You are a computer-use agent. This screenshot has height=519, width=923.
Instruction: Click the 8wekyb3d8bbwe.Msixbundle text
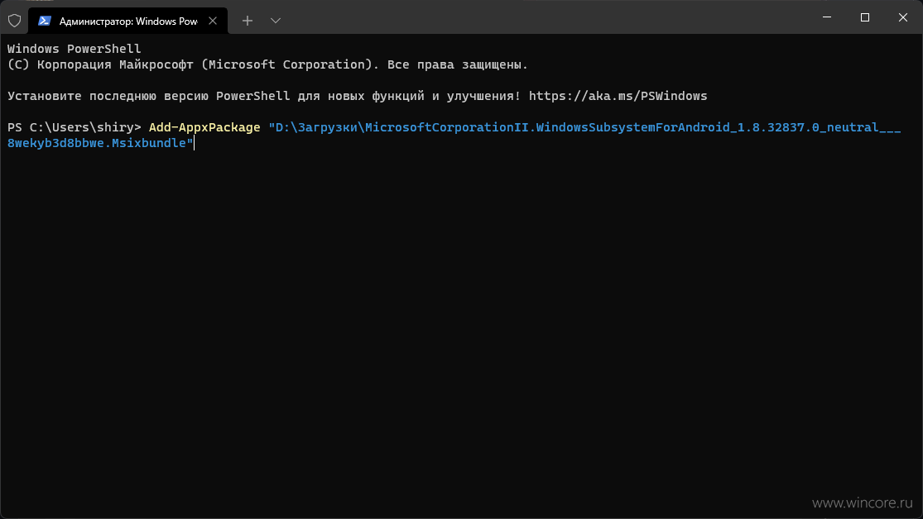click(x=97, y=143)
